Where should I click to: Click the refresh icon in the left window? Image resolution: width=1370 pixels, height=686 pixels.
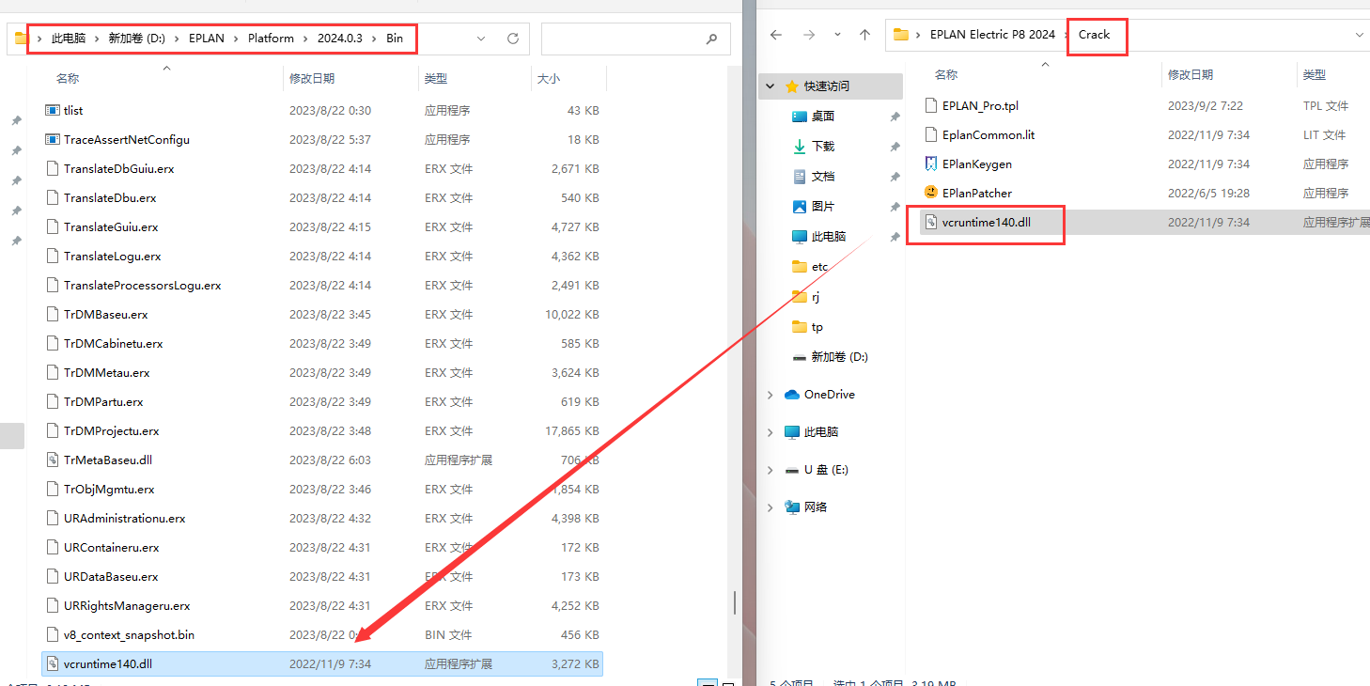(512, 38)
